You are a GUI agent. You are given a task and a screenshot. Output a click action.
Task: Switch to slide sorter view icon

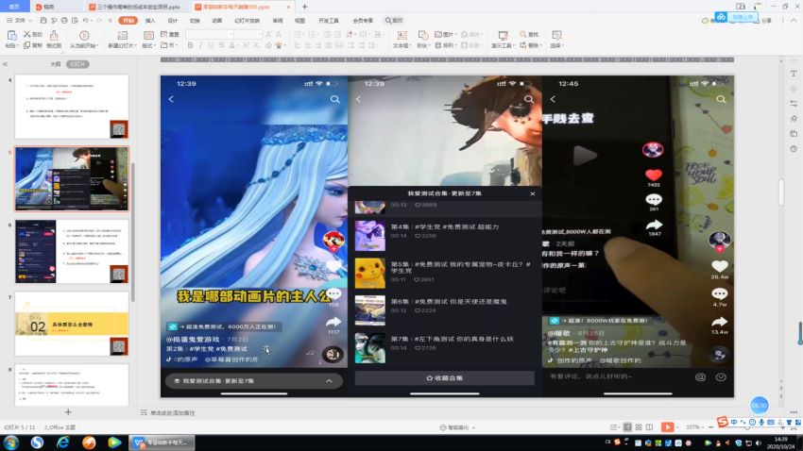(639, 427)
